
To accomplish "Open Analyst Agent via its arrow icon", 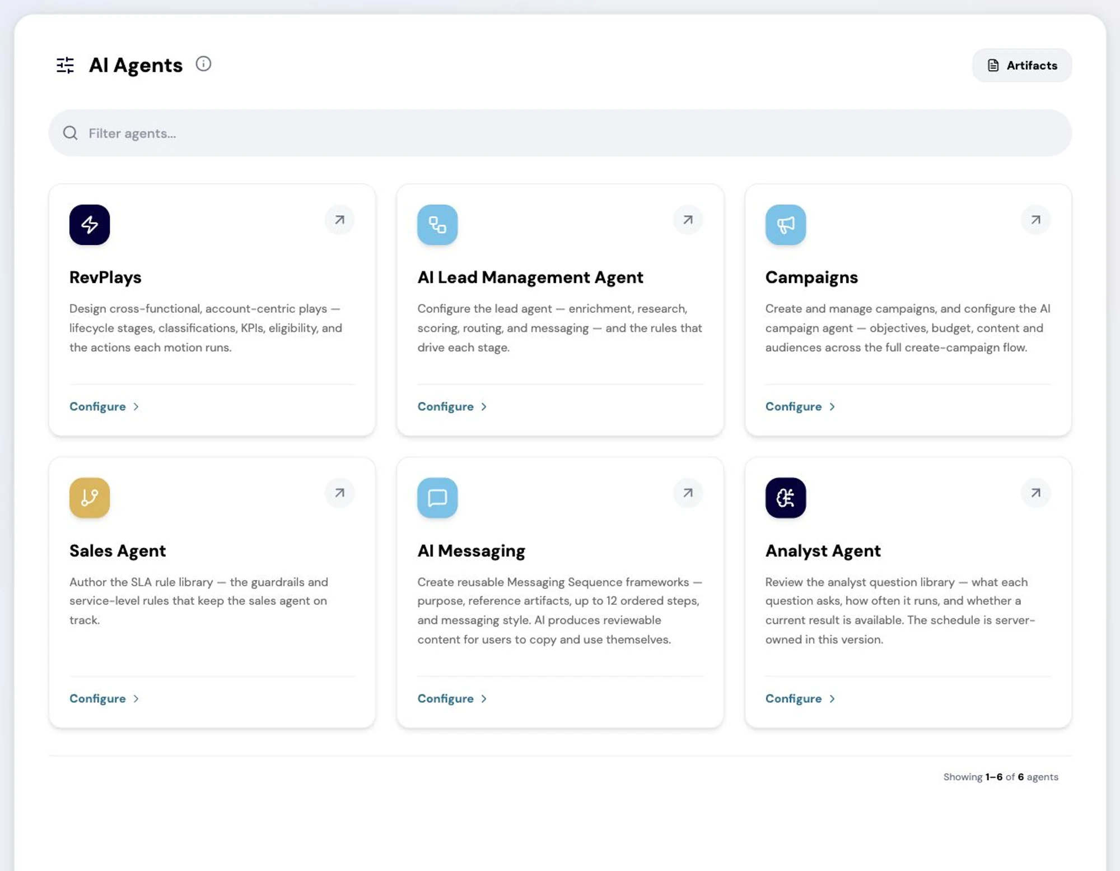I will pos(1036,493).
